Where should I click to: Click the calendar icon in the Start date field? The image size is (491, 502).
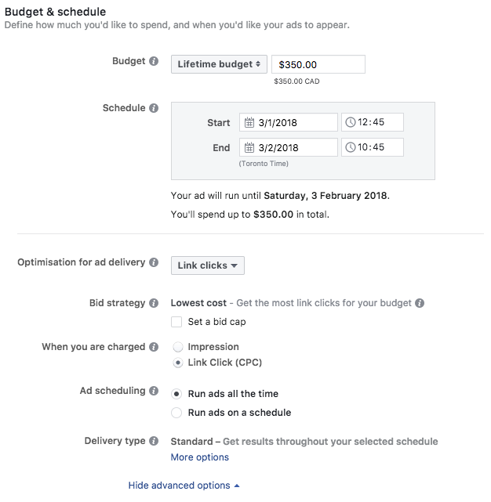[249, 123]
